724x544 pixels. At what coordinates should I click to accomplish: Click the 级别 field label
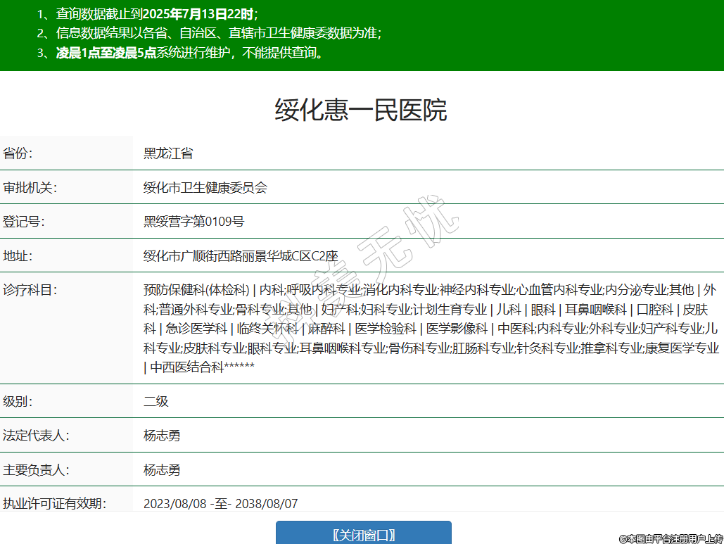(x=18, y=402)
